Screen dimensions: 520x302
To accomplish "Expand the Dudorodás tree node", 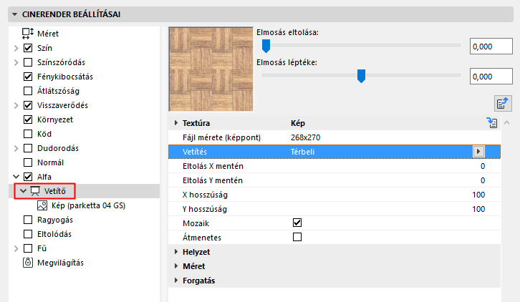I will [16, 148].
